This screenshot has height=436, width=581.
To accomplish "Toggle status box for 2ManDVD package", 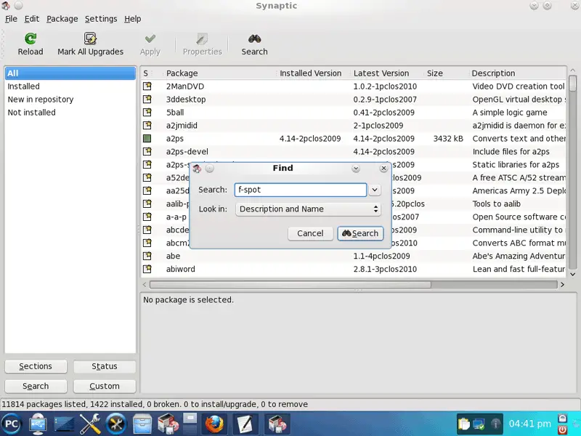I will [x=147, y=86].
